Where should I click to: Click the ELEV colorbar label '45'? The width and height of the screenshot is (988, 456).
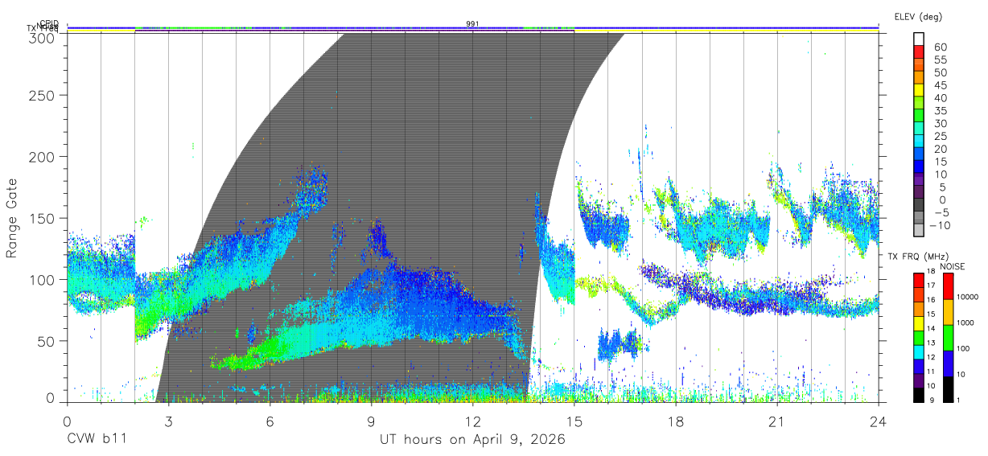pyautogui.click(x=940, y=84)
